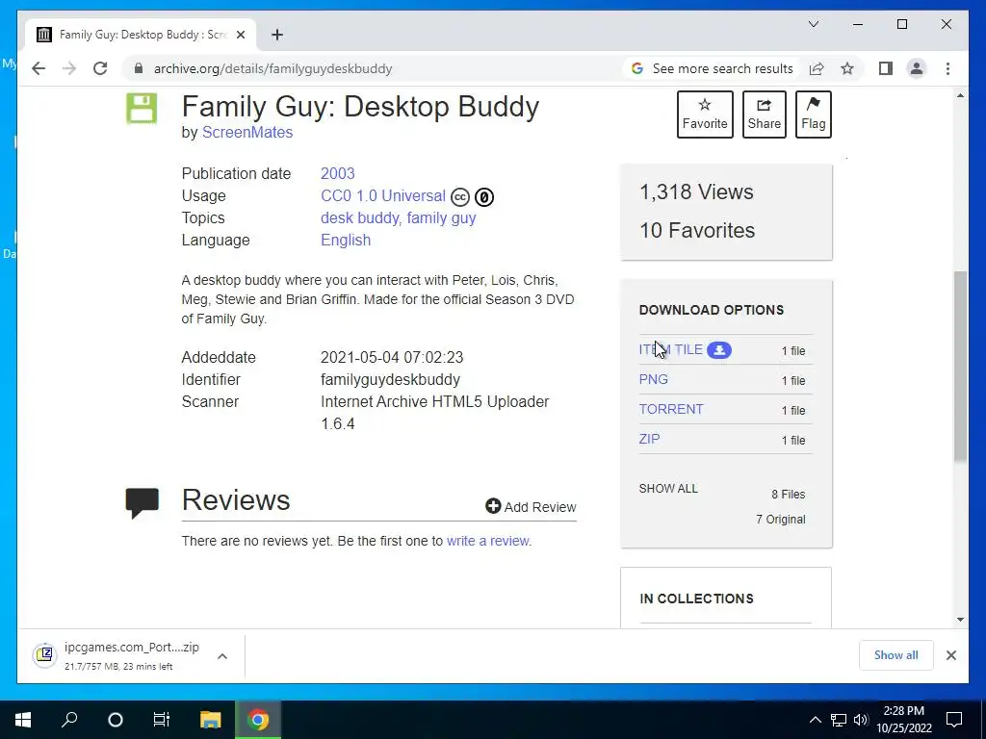Image resolution: width=986 pixels, height=739 pixels.
Task: Click the scrollbar up arrow
Action: click(x=960, y=95)
